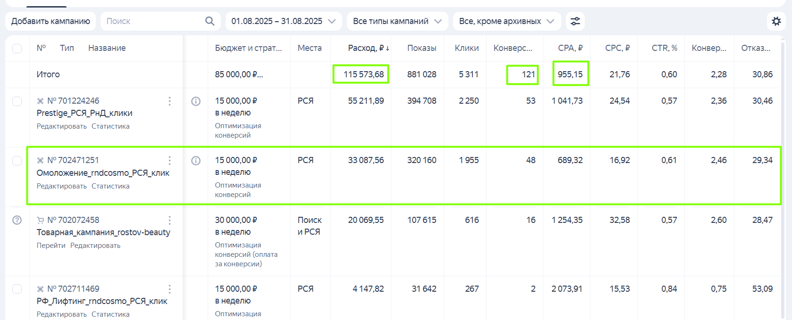Open three-dot menu for campaign 701224246
The image size is (792, 320).
pyautogui.click(x=169, y=101)
